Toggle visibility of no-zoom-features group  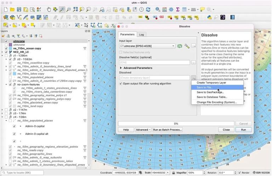coord(10,84)
